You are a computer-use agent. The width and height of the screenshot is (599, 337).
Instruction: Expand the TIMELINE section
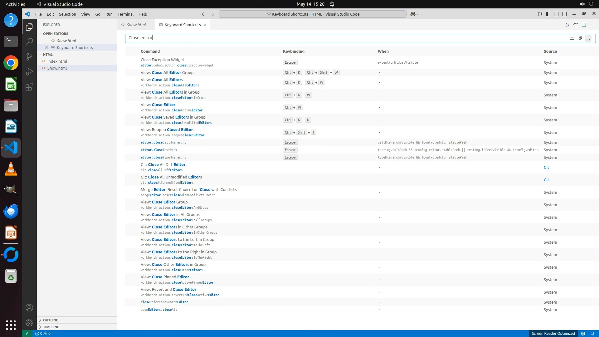coord(51,327)
